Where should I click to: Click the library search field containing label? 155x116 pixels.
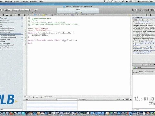(144, 110)
